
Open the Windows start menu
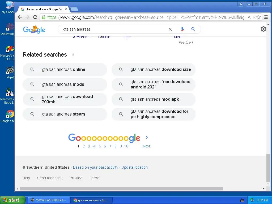click(x=12, y=200)
